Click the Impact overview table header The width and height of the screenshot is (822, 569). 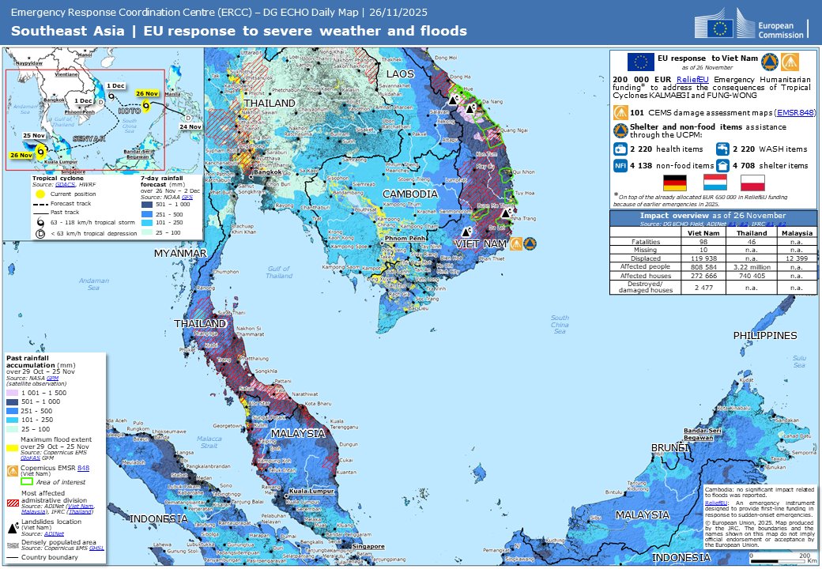(x=713, y=218)
